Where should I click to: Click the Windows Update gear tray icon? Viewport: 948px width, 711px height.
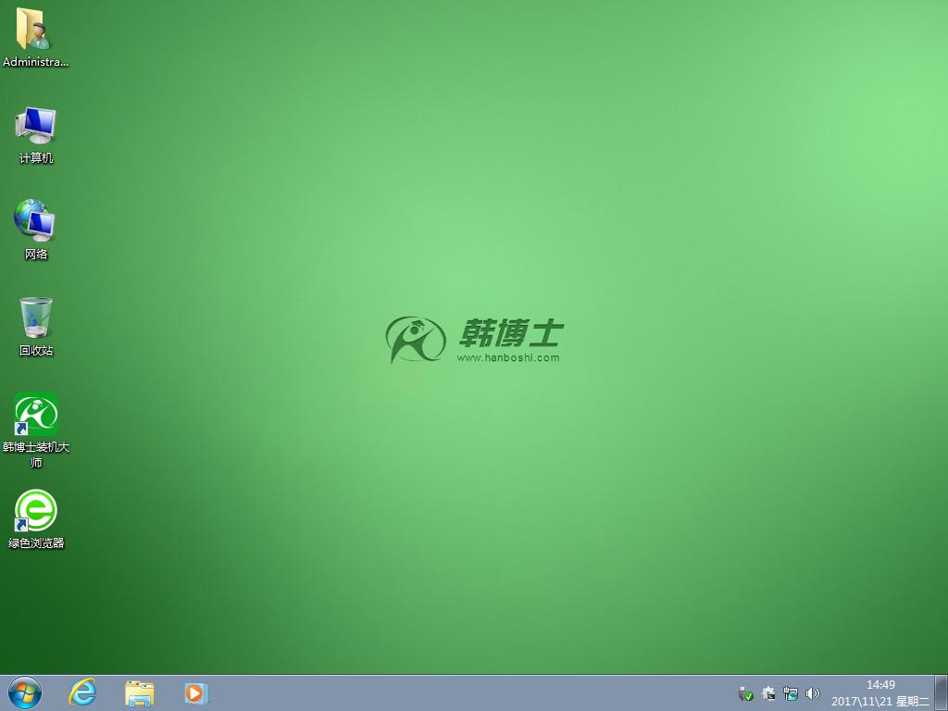(x=768, y=693)
